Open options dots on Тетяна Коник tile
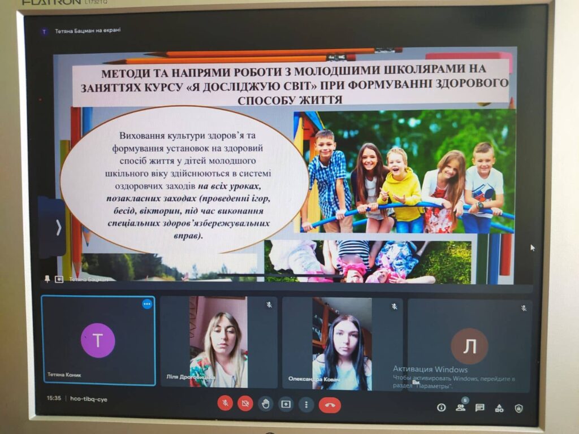Image resolution: width=579 pixels, height=434 pixels. (147, 304)
